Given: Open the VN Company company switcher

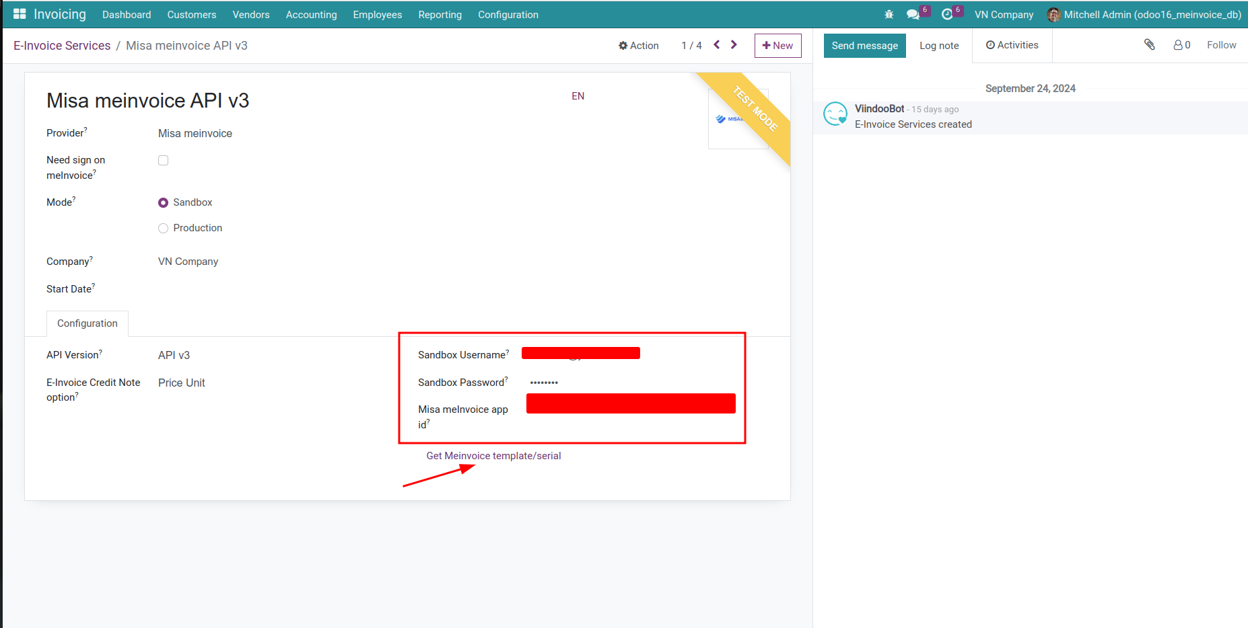Looking at the screenshot, I should pyautogui.click(x=1004, y=14).
